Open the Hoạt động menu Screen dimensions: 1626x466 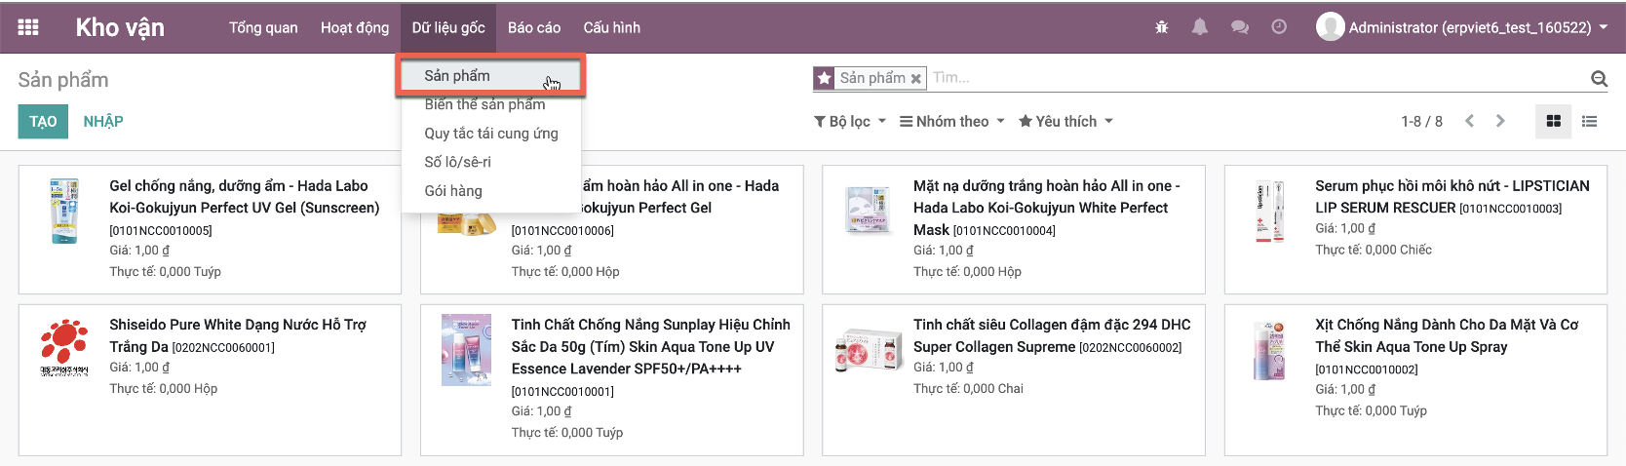[x=355, y=27]
